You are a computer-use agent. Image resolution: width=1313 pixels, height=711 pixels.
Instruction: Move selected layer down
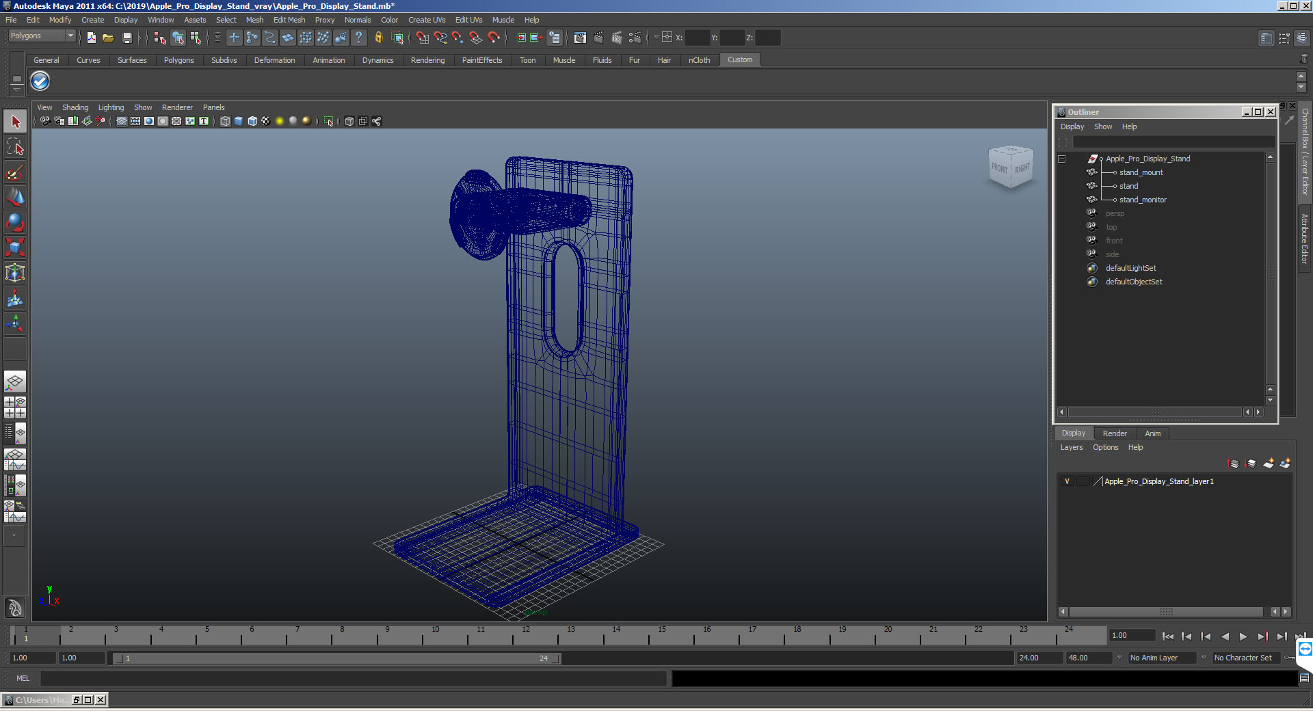click(1251, 464)
